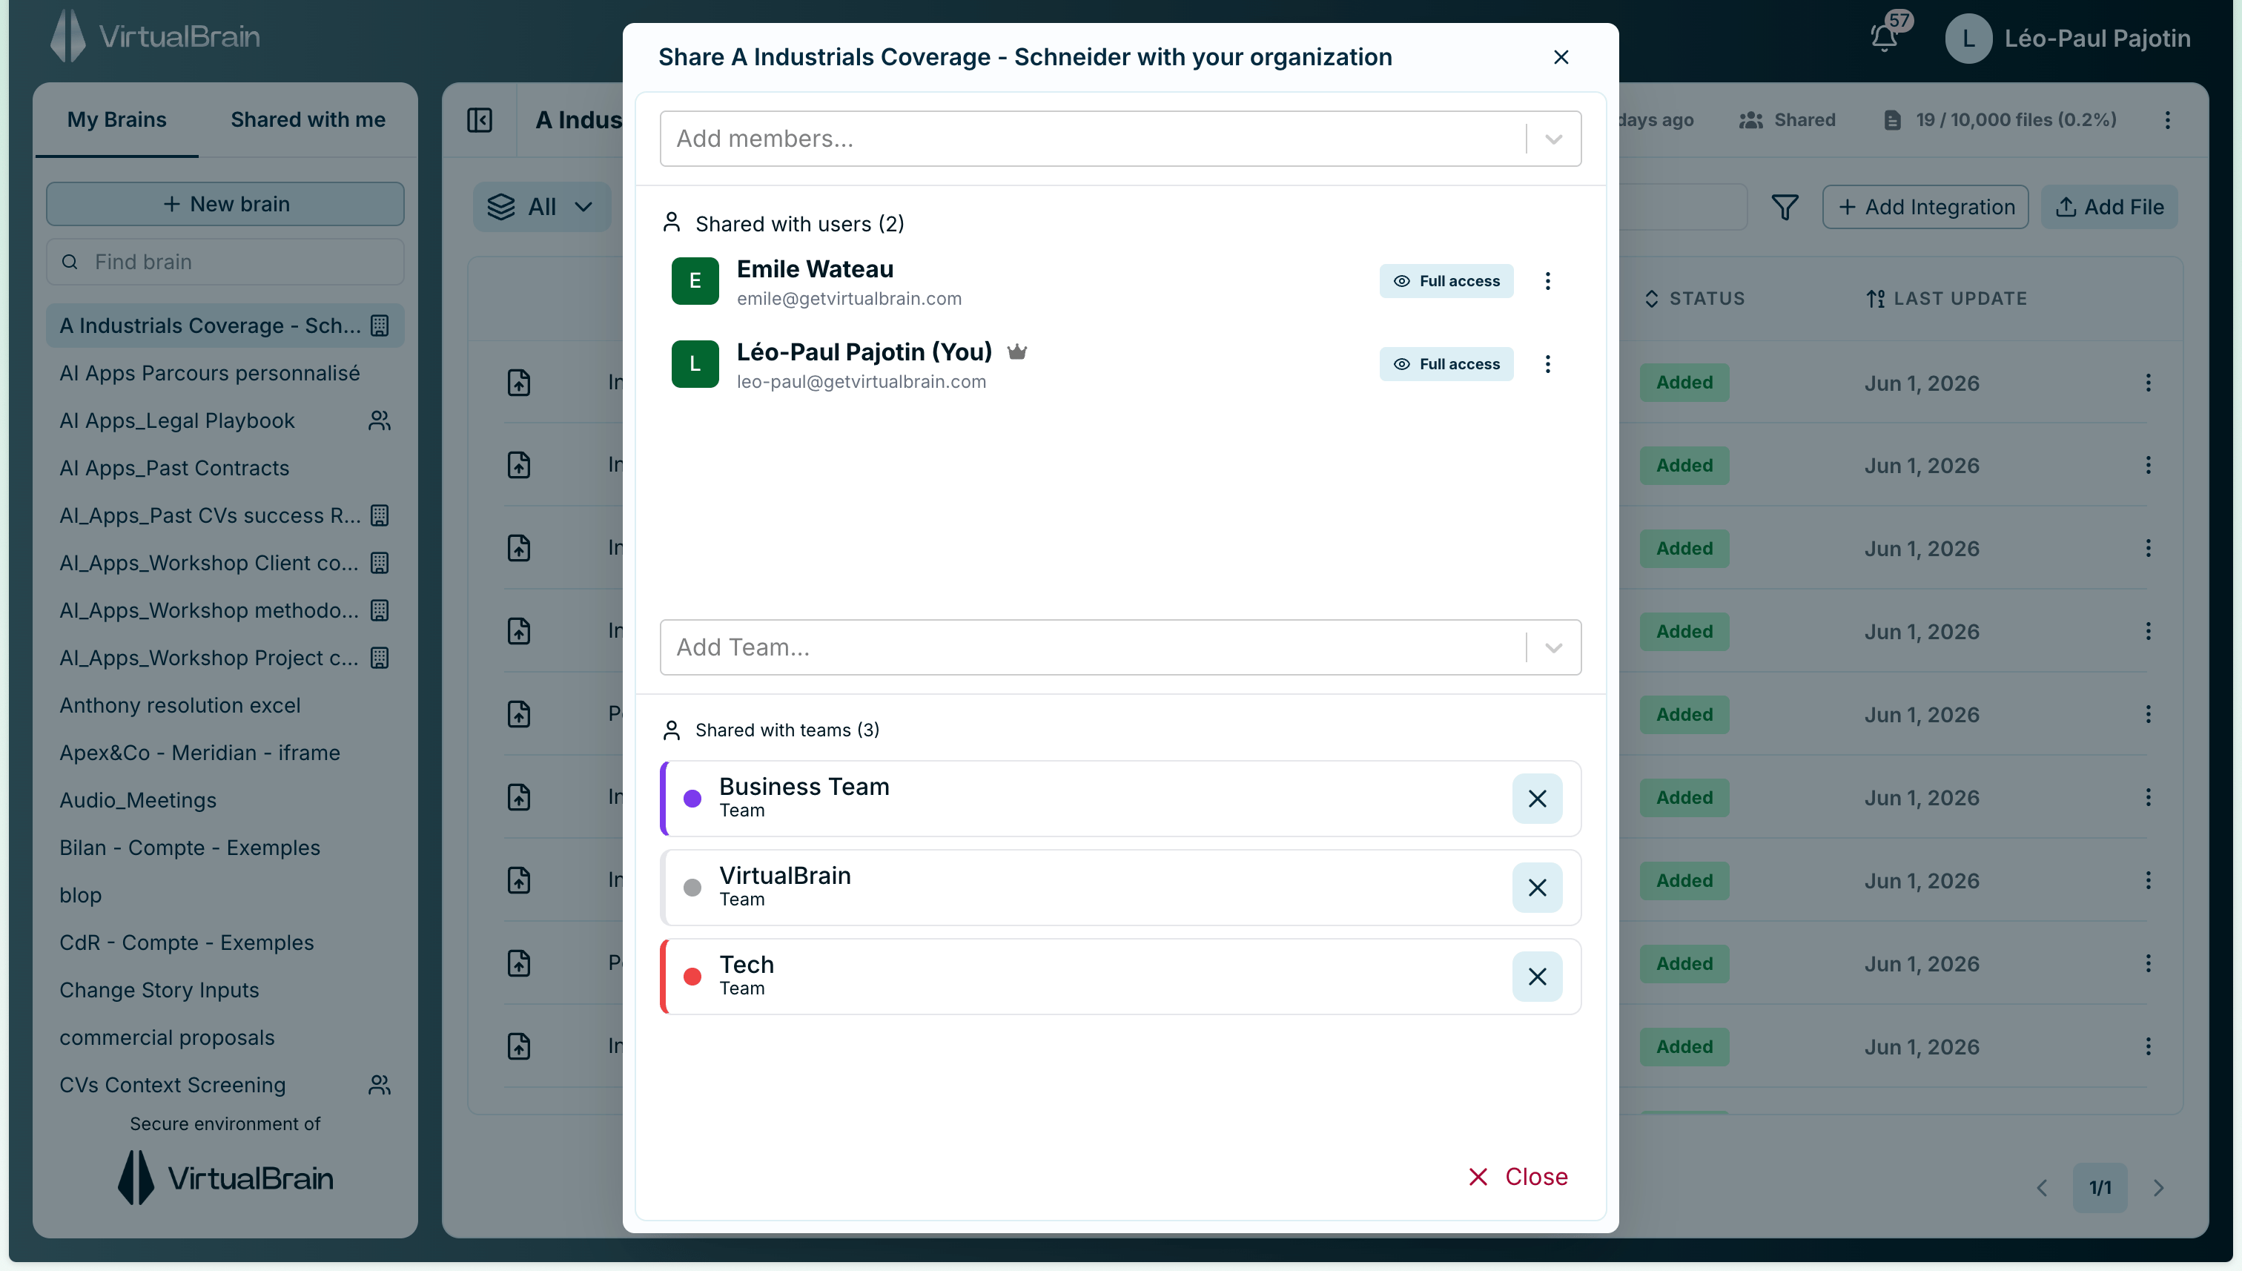Image resolution: width=2242 pixels, height=1271 pixels.
Task: Open row options for the last visible Jun 1, 2026 file
Action: (2148, 1046)
